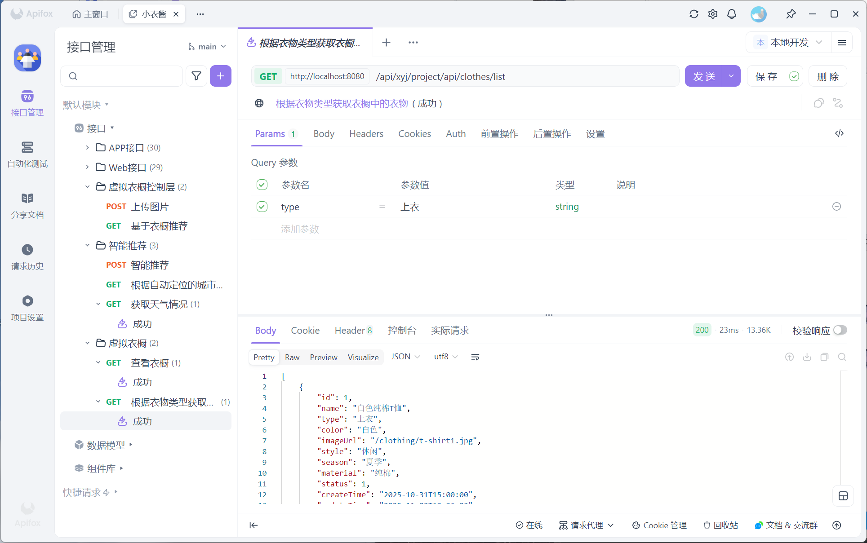The image size is (867, 543).
Task: Click the 发送 send button
Action: point(703,76)
